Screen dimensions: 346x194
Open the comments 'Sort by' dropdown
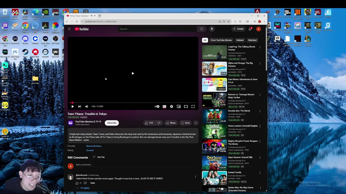99,157
